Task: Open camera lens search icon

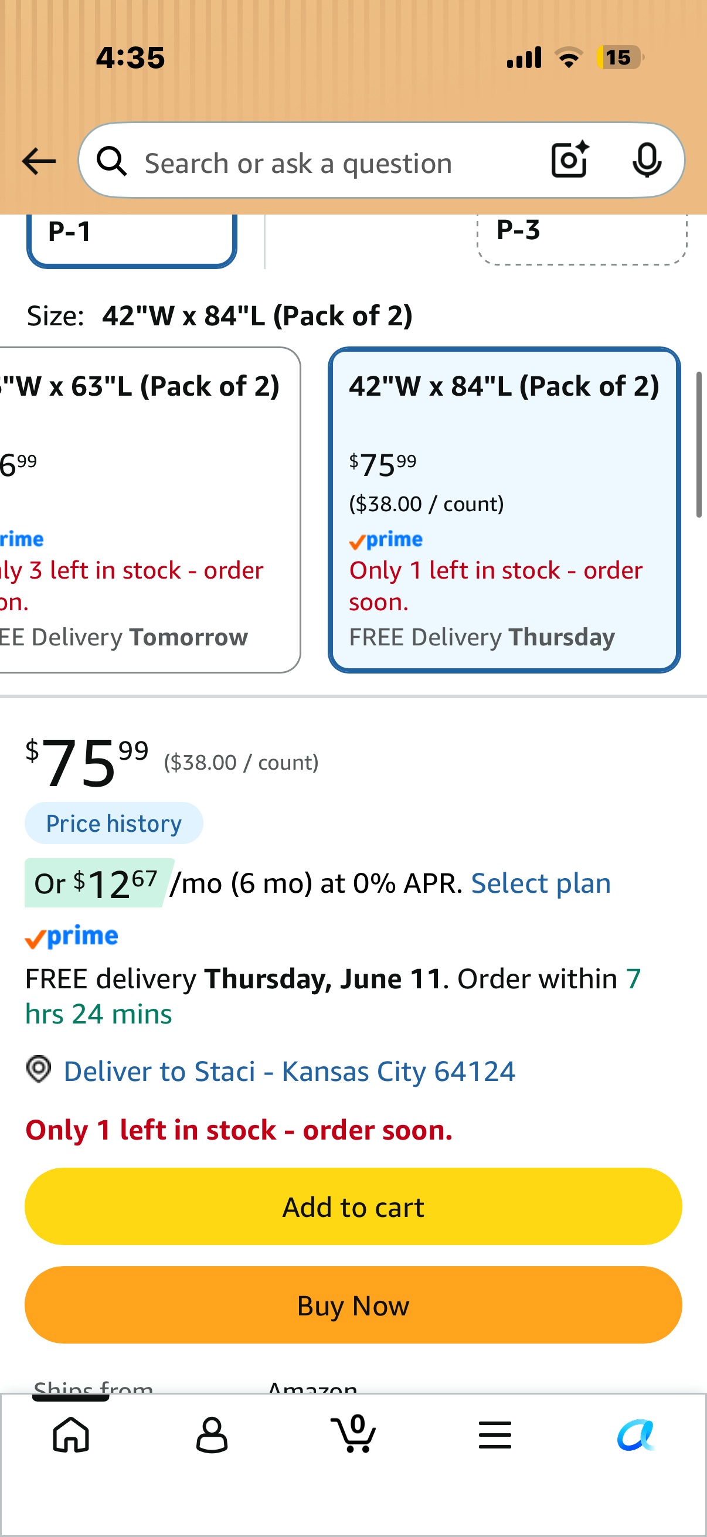Action: click(570, 160)
